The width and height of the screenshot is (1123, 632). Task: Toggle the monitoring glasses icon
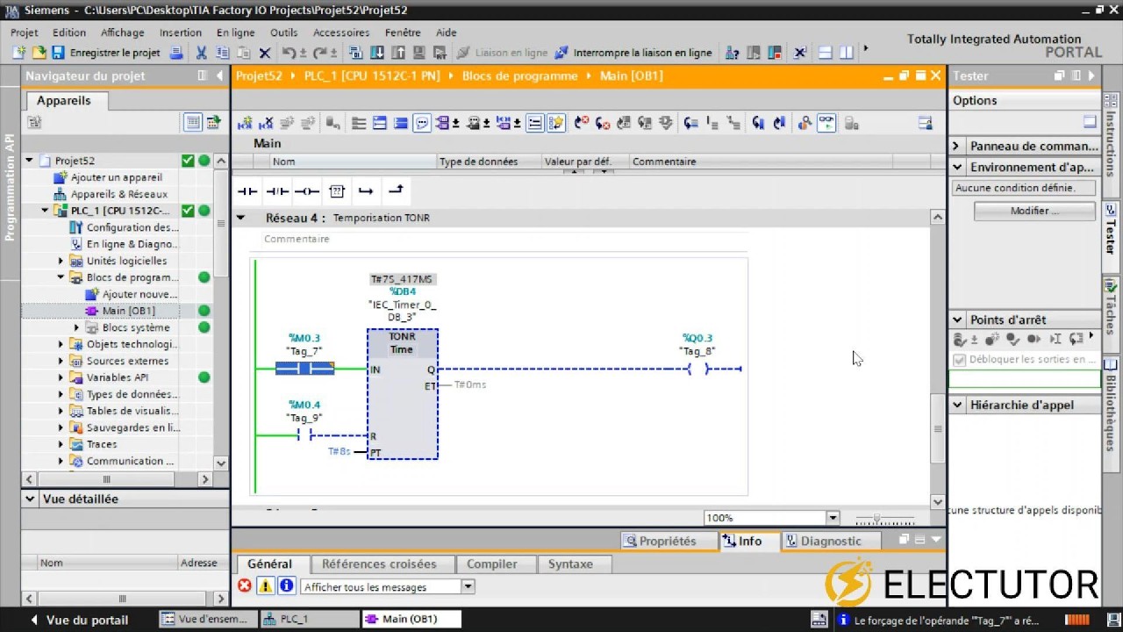point(826,123)
